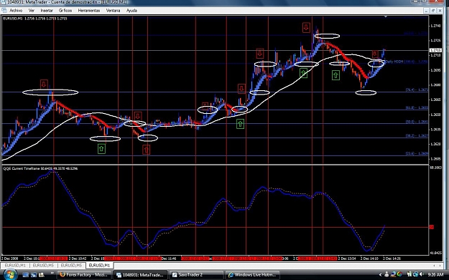Viewport: 449px width, 280px height.
Task: Click the 2 Dec 14:10 time axis label
Action: (x=369, y=259)
